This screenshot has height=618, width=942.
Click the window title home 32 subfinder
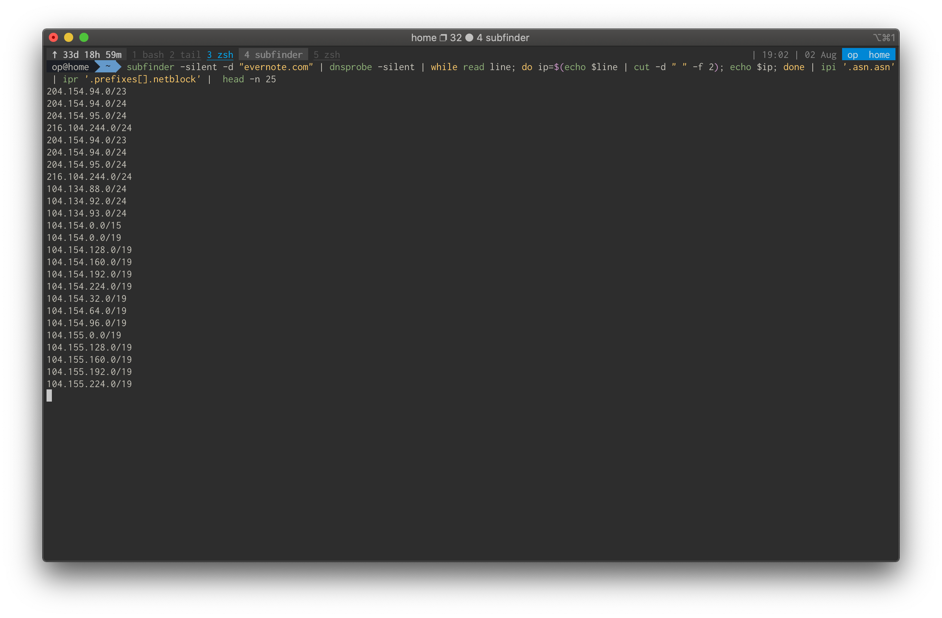[470, 38]
